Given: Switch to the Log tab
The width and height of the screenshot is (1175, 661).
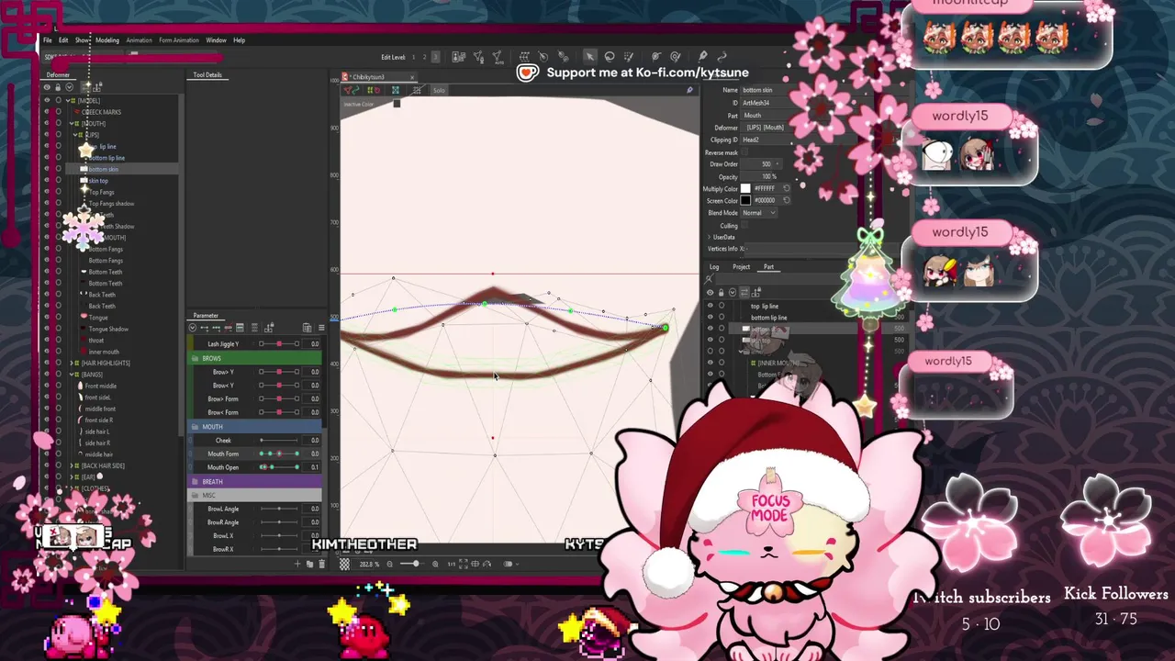Looking at the screenshot, I should point(713,267).
